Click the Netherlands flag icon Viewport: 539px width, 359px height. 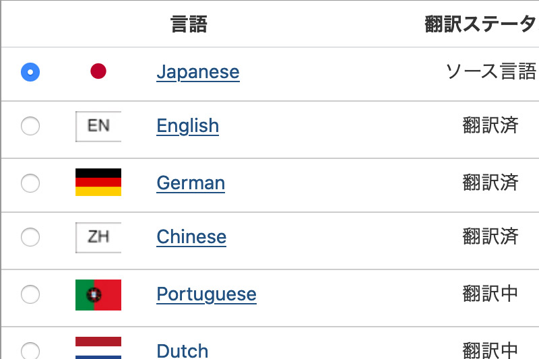pos(98,348)
